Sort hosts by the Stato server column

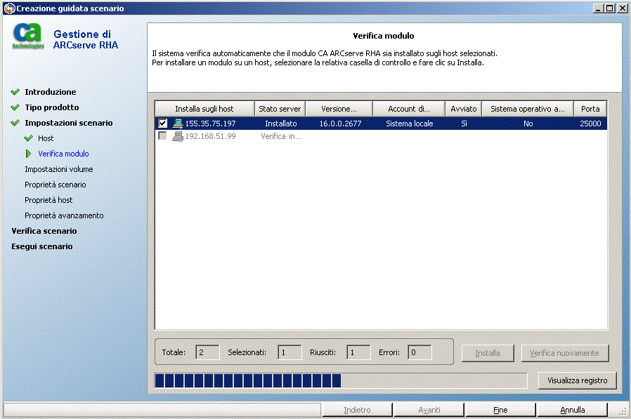click(279, 109)
